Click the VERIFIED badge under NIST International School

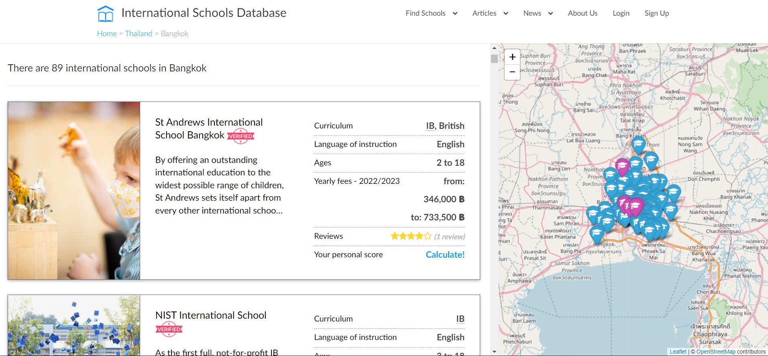[169, 329]
